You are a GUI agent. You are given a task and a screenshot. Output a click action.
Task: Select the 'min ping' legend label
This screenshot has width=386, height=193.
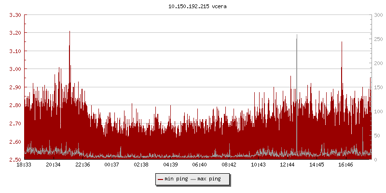[x=176, y=179]
